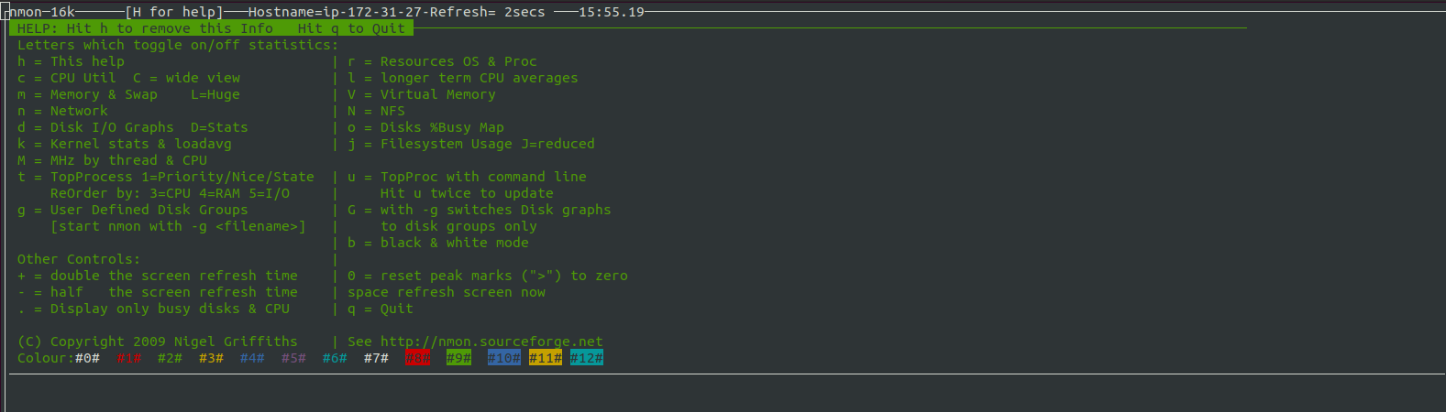This screenshot has height=412, width=1446.
Task: Click 'k = Kernel stats & loadavg'
Action: [125, 144]
